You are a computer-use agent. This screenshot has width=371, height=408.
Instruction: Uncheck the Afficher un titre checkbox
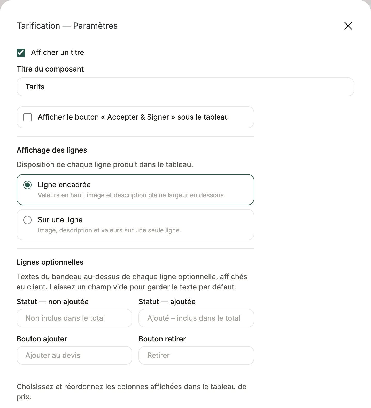pos(21,53)
